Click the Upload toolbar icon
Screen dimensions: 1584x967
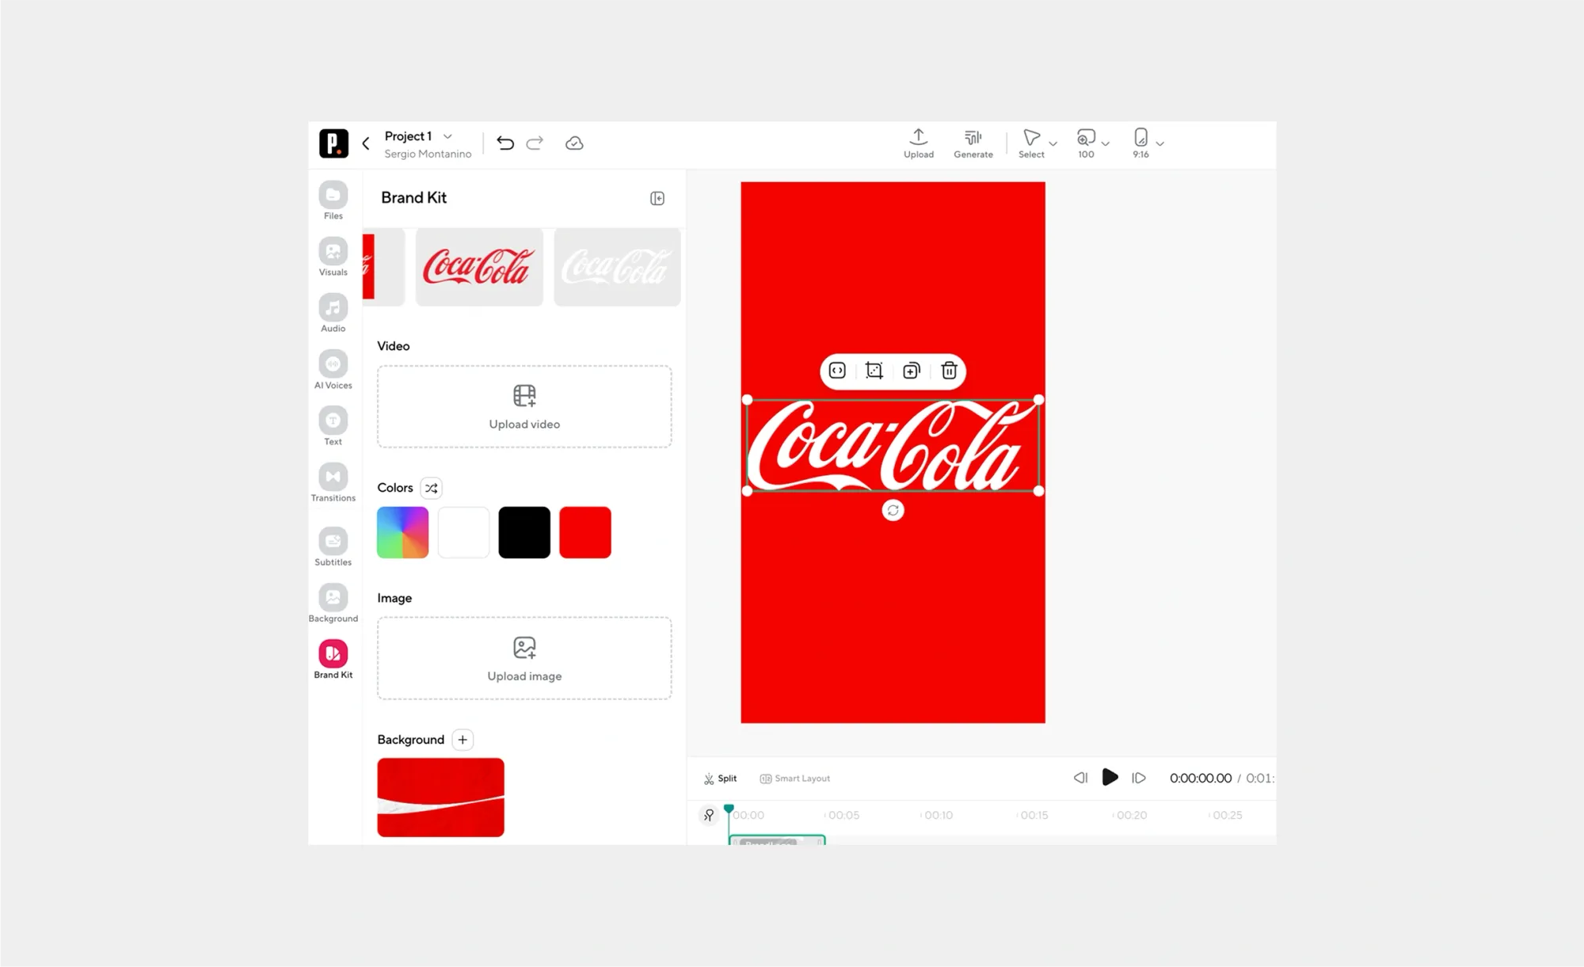(x=919, y=143)
